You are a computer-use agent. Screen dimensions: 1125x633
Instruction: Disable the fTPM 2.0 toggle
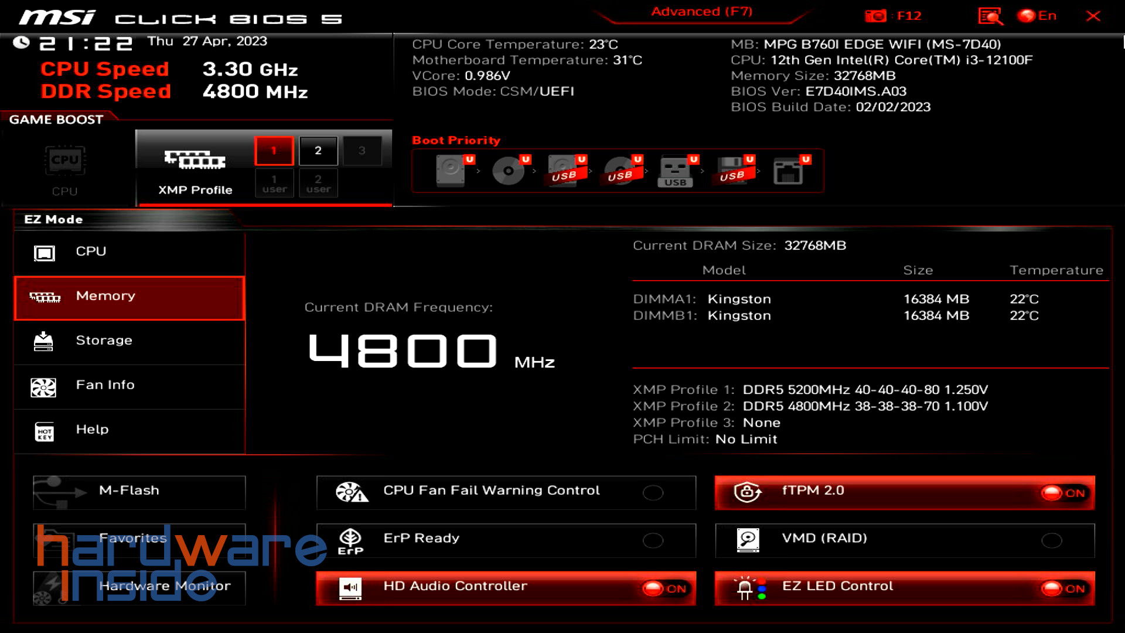point(1062,493)
